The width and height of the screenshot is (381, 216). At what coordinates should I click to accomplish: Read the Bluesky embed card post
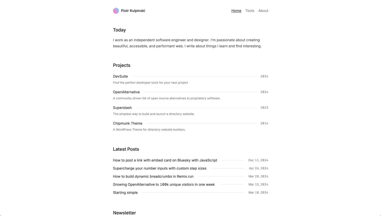point(165,160)
